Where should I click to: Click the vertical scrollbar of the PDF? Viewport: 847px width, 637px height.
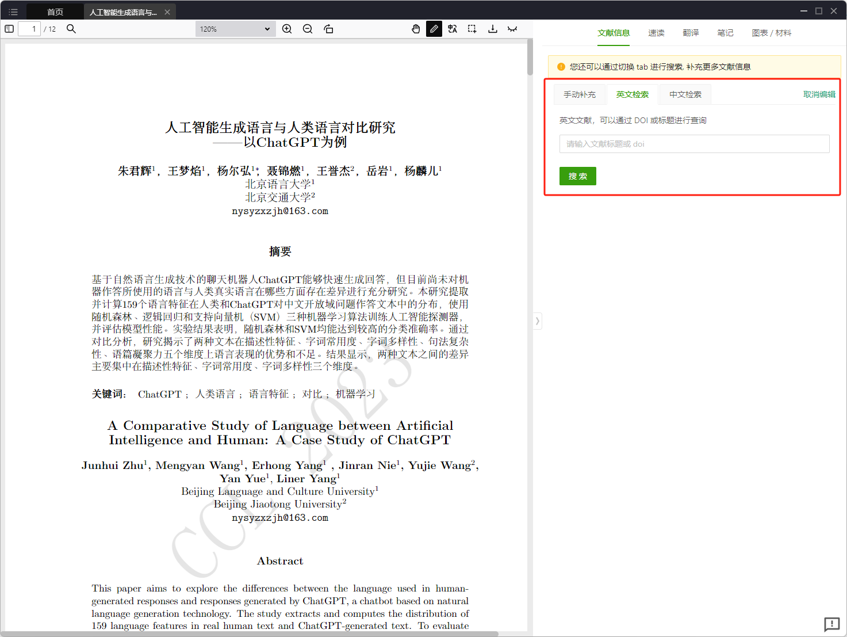(530, 58)
